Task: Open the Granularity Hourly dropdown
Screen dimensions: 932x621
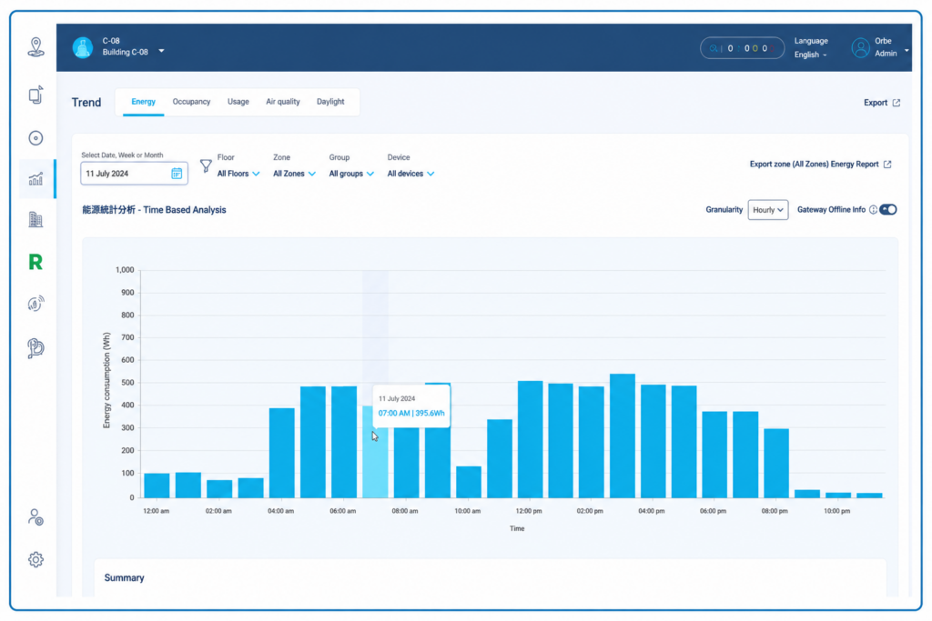Action: (768, 209)
